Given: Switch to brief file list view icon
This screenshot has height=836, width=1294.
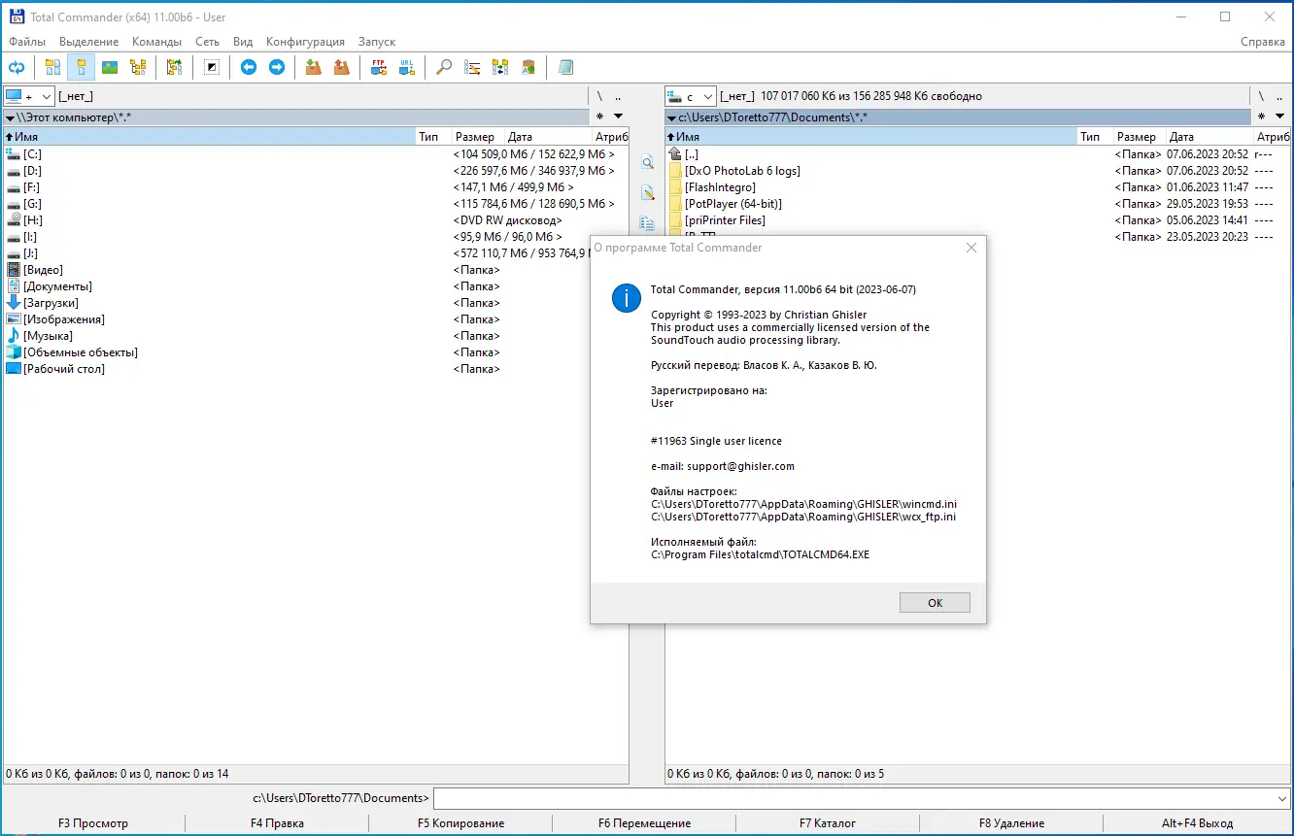Looking at the screenshot, I should pyautogui.click(x=52, y=67).
